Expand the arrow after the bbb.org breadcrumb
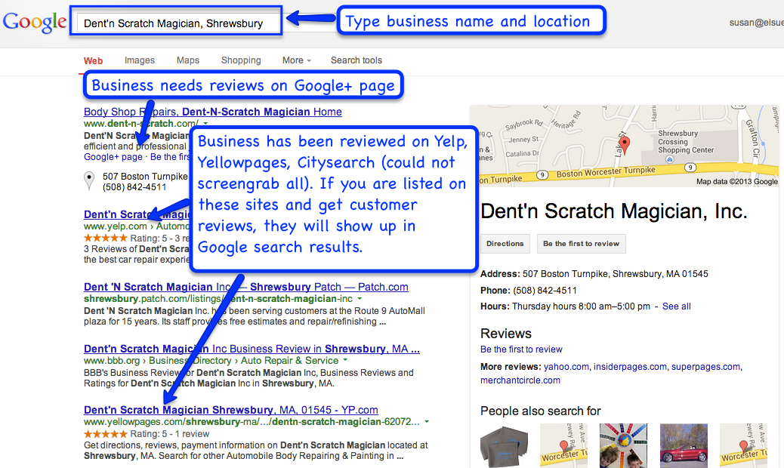 pos(345,361)
